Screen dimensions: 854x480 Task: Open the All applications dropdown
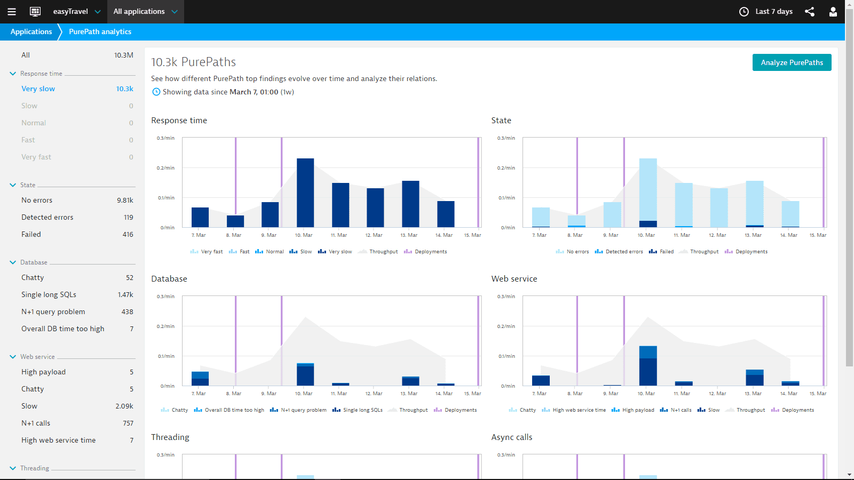(145, 12)
